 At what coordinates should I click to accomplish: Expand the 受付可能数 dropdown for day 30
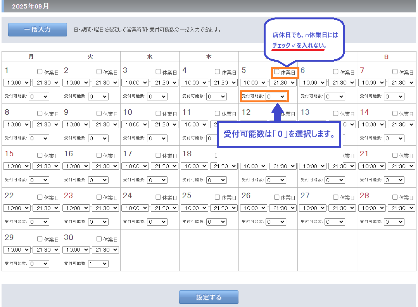pyautogui.click(x=98, y=264)
